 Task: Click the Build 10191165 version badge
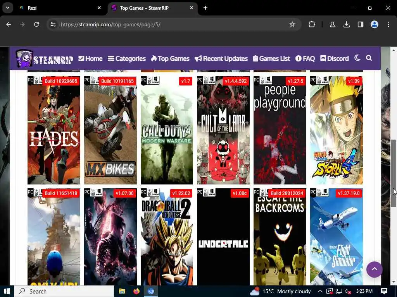pos(117,81)
